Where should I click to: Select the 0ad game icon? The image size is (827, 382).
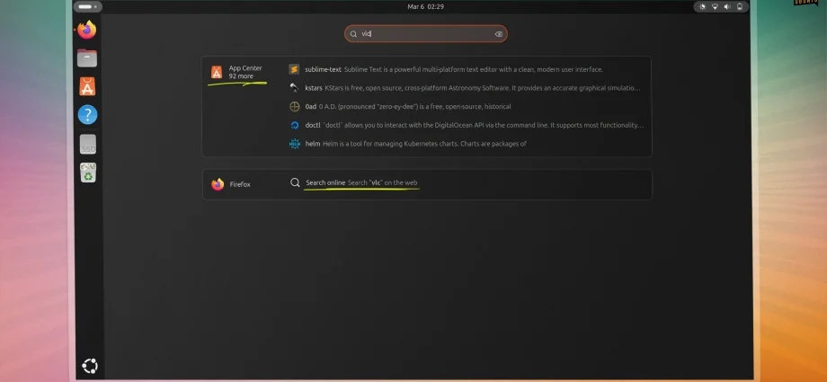294,107
